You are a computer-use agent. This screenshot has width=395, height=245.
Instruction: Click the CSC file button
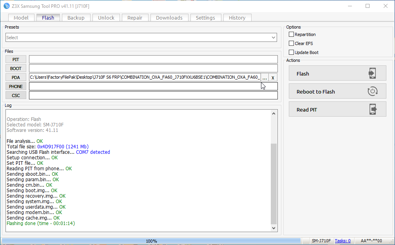16,95
